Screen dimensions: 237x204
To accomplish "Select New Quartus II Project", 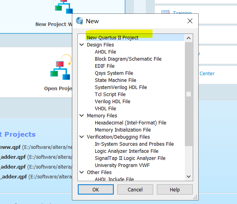I will pyautogui.click(x=135, y=38).
